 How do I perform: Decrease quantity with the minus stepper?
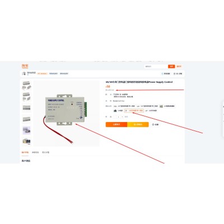click(x=114, y=117)
